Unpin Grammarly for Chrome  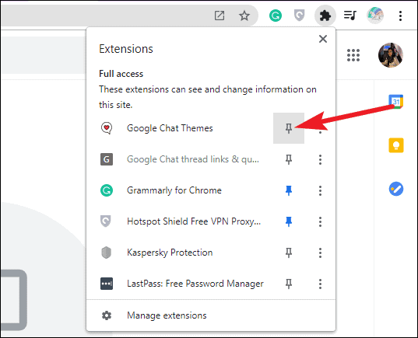[289, 190]
